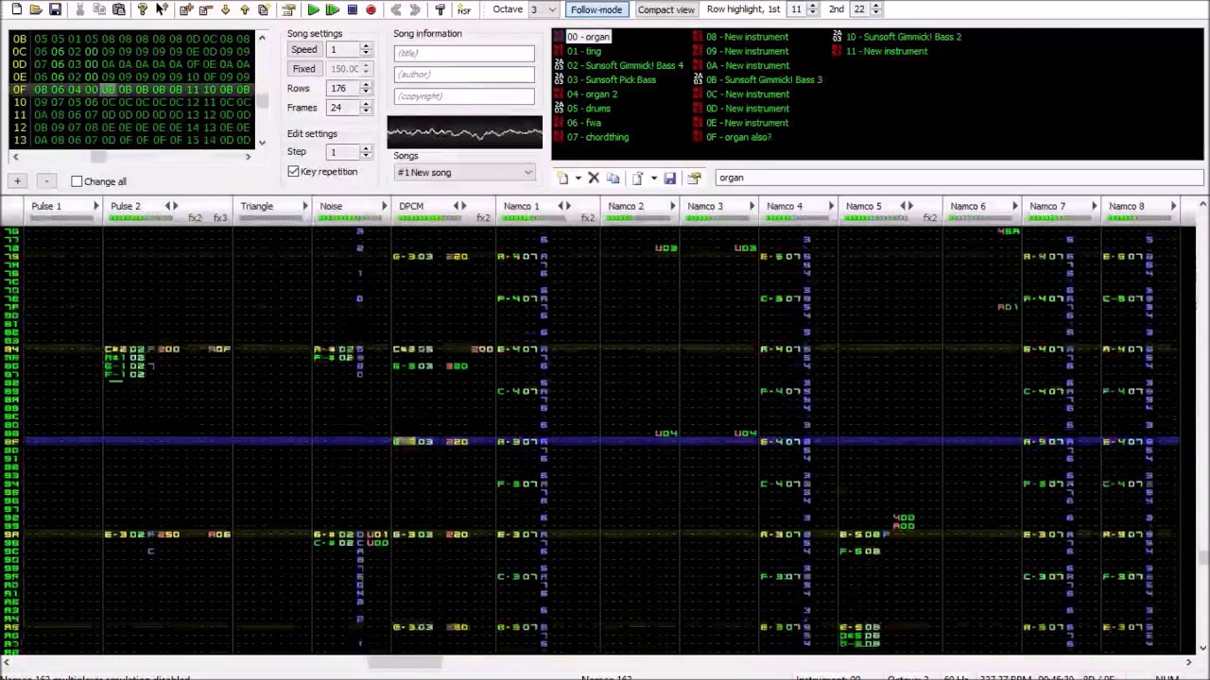The width and height of the screenshot is (1210, 680).
Task: Expand effect columns on Namco 8
Action: coord(1173,206)
